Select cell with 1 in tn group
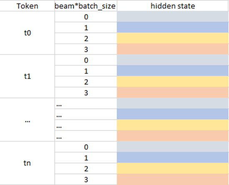This screenshot has height=185, width=229. tap(86, 158)
